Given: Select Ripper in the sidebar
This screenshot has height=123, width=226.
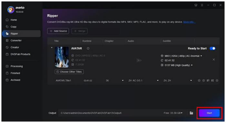Looking at the screenshot, I should 22,34.
